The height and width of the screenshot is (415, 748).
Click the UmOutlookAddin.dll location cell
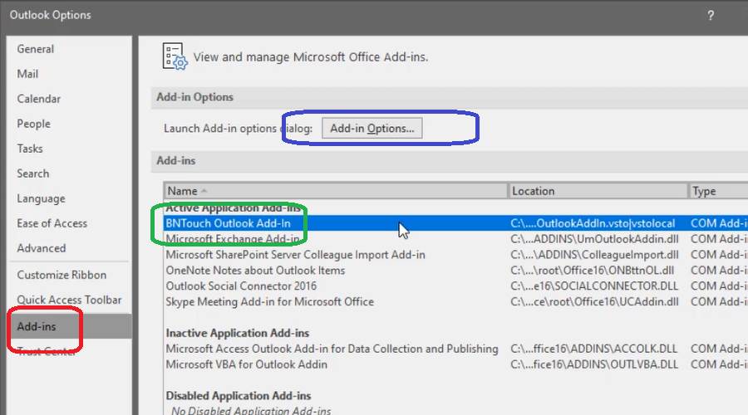[x=594, y=239]
